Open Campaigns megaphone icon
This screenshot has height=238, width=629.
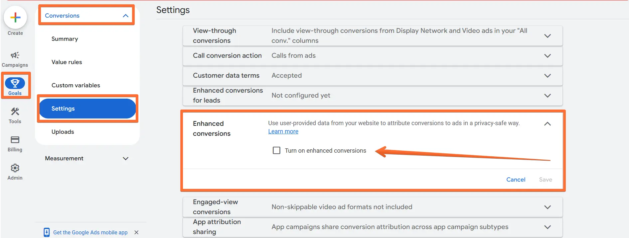[15, 55]
